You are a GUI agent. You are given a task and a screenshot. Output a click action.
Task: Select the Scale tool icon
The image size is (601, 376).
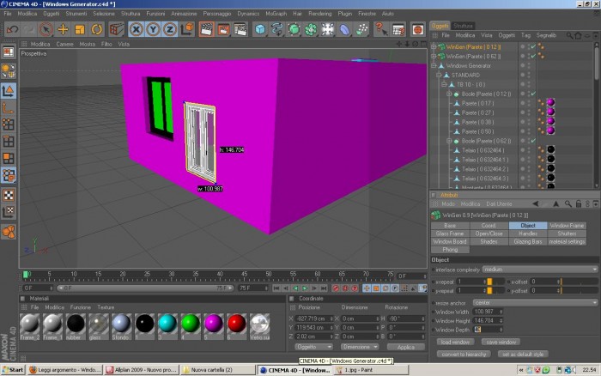pyautogui.click(x=80, y=29)
